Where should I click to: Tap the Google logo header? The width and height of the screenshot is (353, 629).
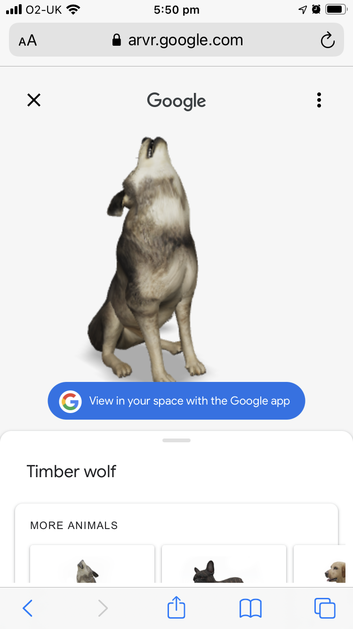pyautogui.click(x=176, y=100)
